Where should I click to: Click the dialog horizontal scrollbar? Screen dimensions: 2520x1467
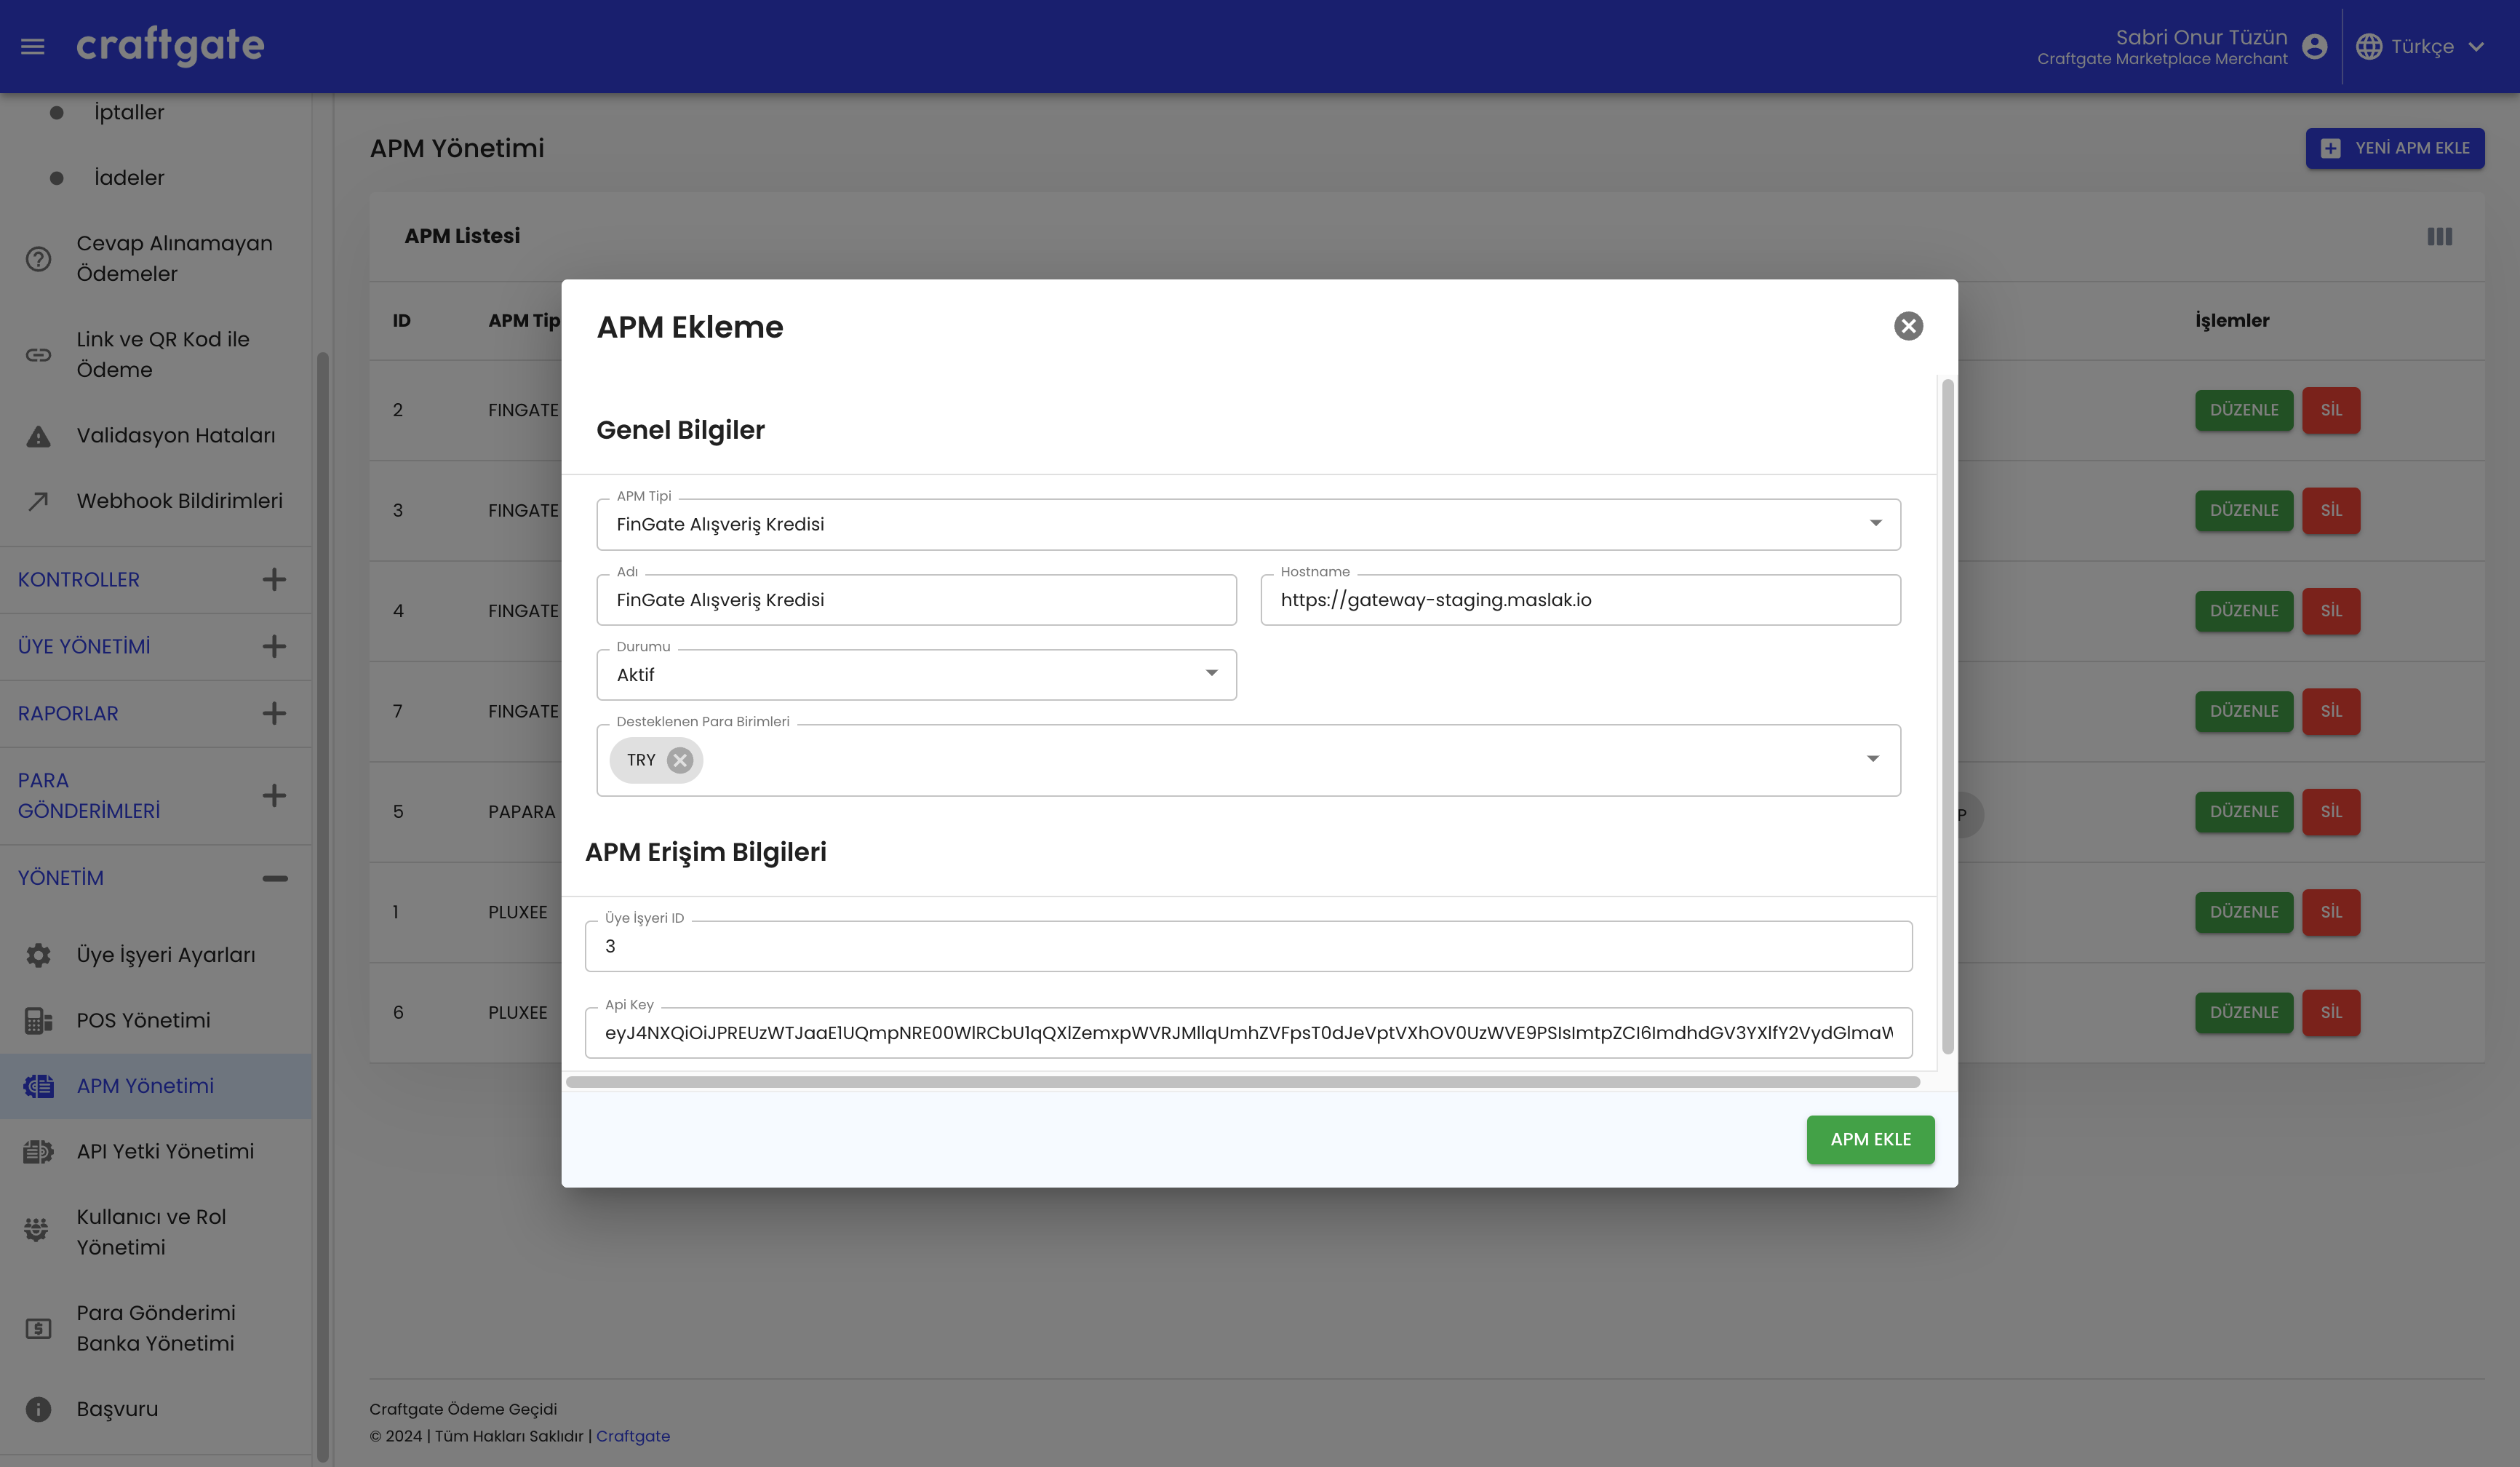(x=1242, y=1082)
